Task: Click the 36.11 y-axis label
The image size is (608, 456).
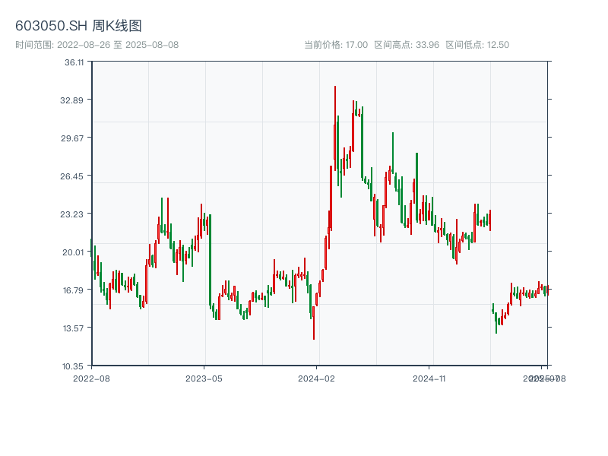Action: pyautogui.click(x=74, y=62)
